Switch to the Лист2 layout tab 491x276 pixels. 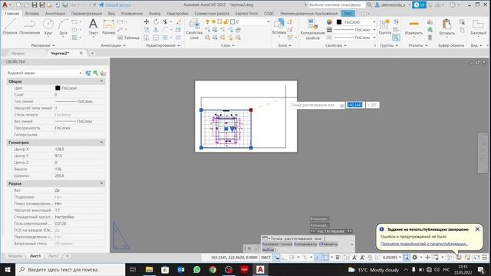53,256
